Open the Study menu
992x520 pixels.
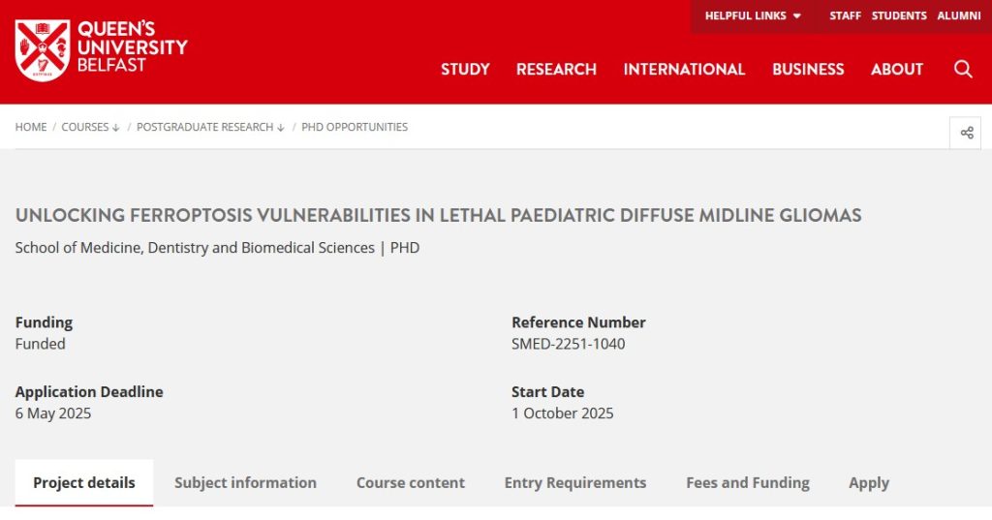coord(465,69)
